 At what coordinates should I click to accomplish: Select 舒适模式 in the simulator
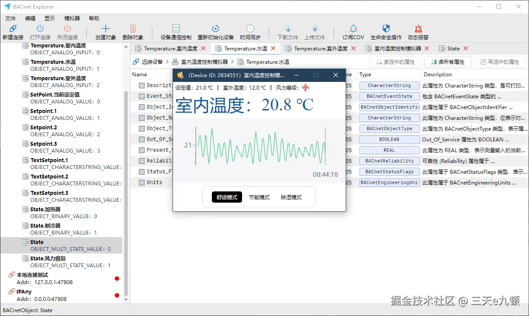click(x=227, y=197)
